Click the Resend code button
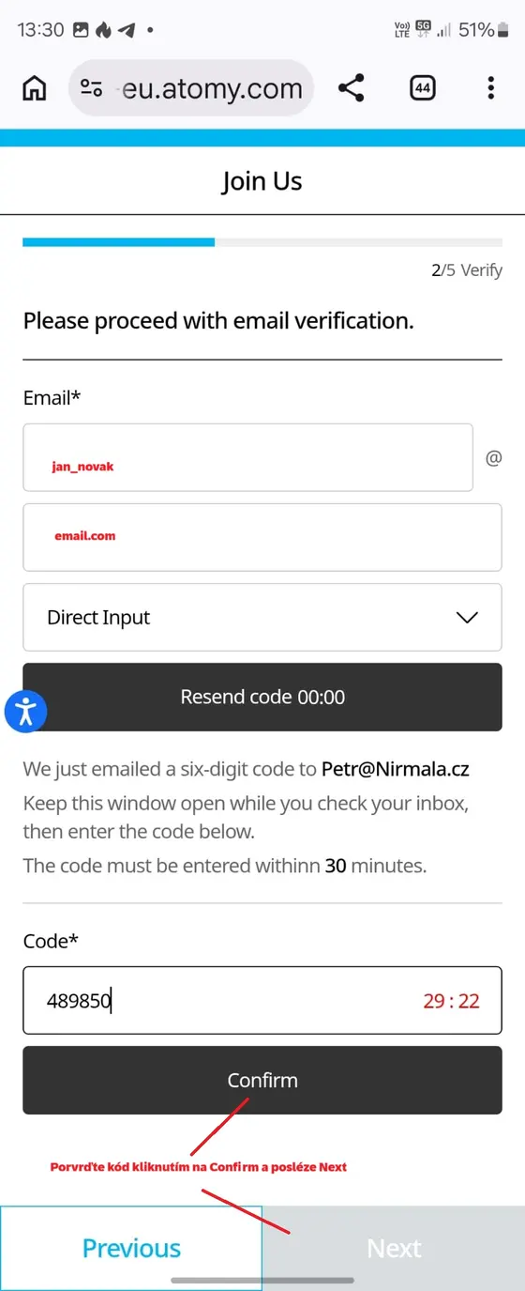Image resolution: width=525 pixels, height=1291 pixels. pos(262,697)
